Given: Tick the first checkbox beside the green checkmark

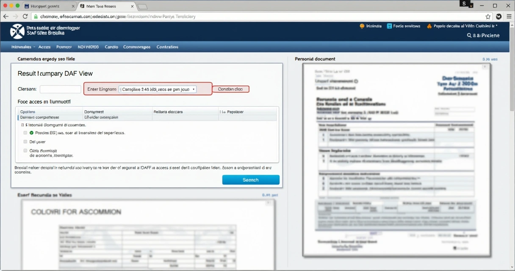Looking at the screenshot, I should [x=25, y=133].
